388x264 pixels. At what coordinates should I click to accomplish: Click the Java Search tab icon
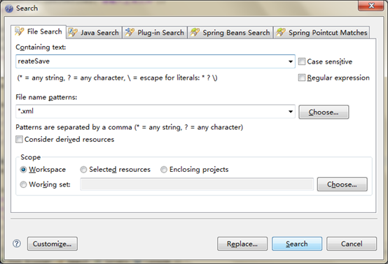(x=73, y=33)
